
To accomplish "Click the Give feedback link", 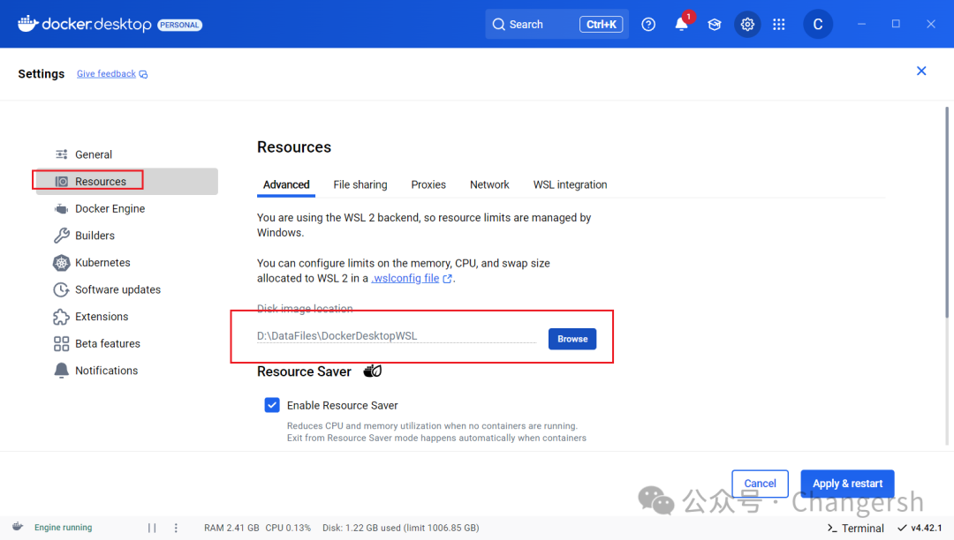I will click(107, 74).
